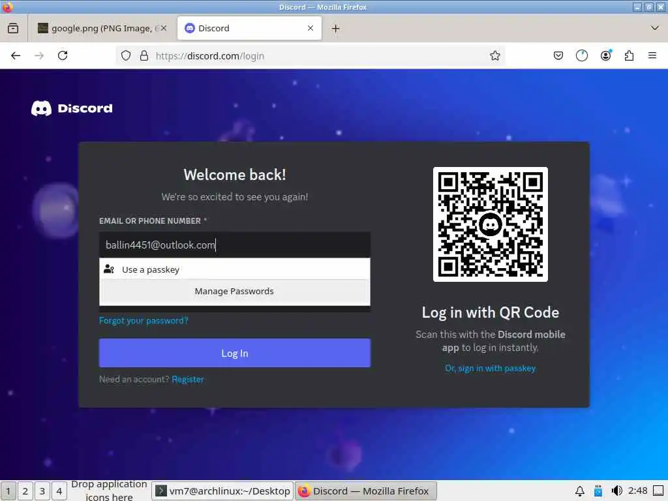Open the vm7@archlinux terminal taskbar entry
This screenshot has height=501, width=668.
[x=223, y=491]
